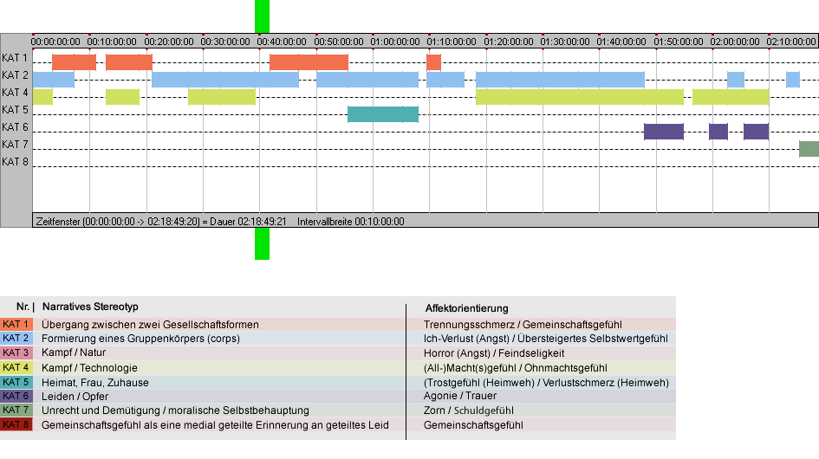Select the blue KAT 2 segment from 00:50 to 01:08
Screen dimensions: 819x459
pos(367,80)
